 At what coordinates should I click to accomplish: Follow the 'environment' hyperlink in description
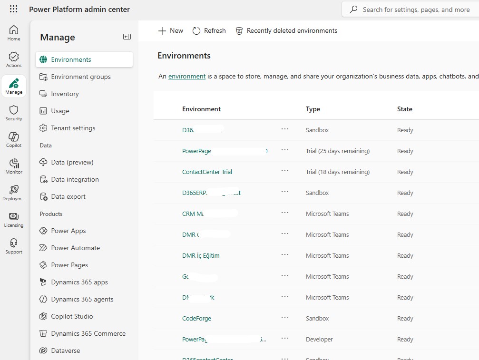[x=186, y=76]
